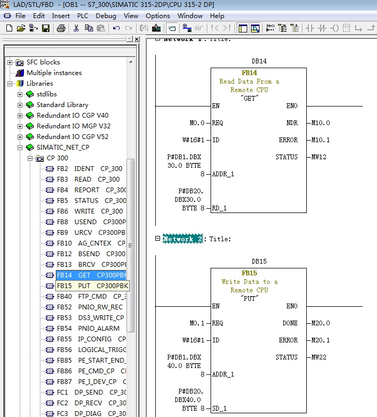The image size is (377, 417).
Task: Expand the Standard Library node
Action: pos(20,105)
